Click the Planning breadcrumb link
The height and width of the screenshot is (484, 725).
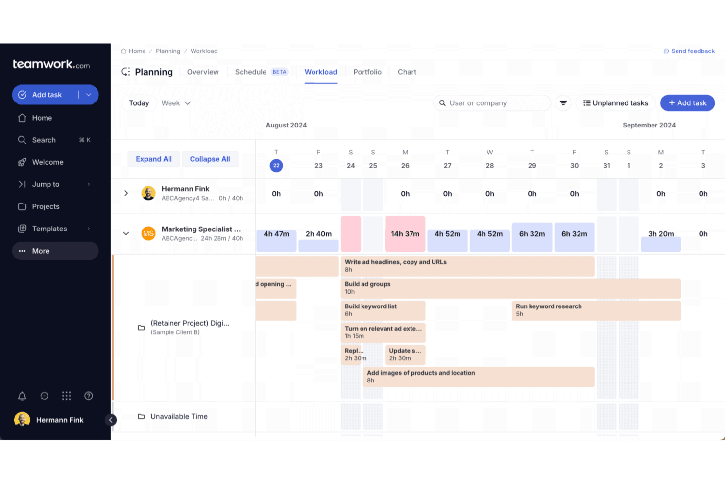(x=168, y=51)
